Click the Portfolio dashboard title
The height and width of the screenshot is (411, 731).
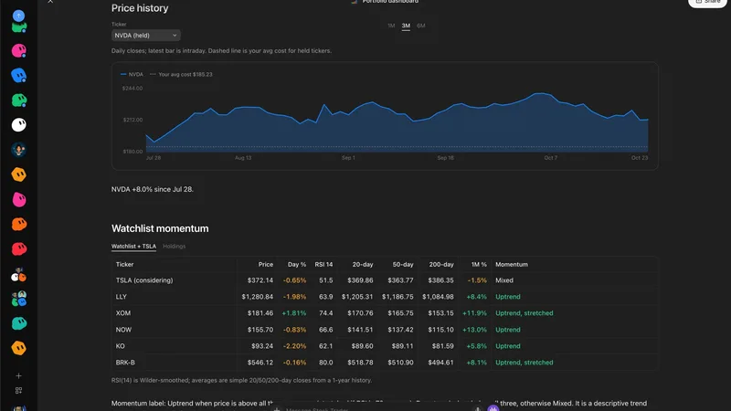click(x=390, y=2)
